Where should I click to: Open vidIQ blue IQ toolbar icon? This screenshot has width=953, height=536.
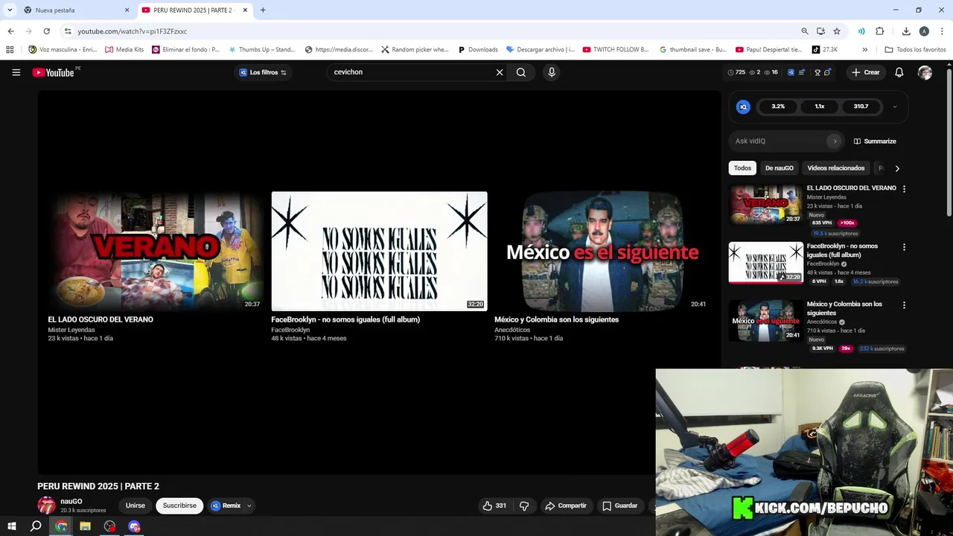[791, 72]
